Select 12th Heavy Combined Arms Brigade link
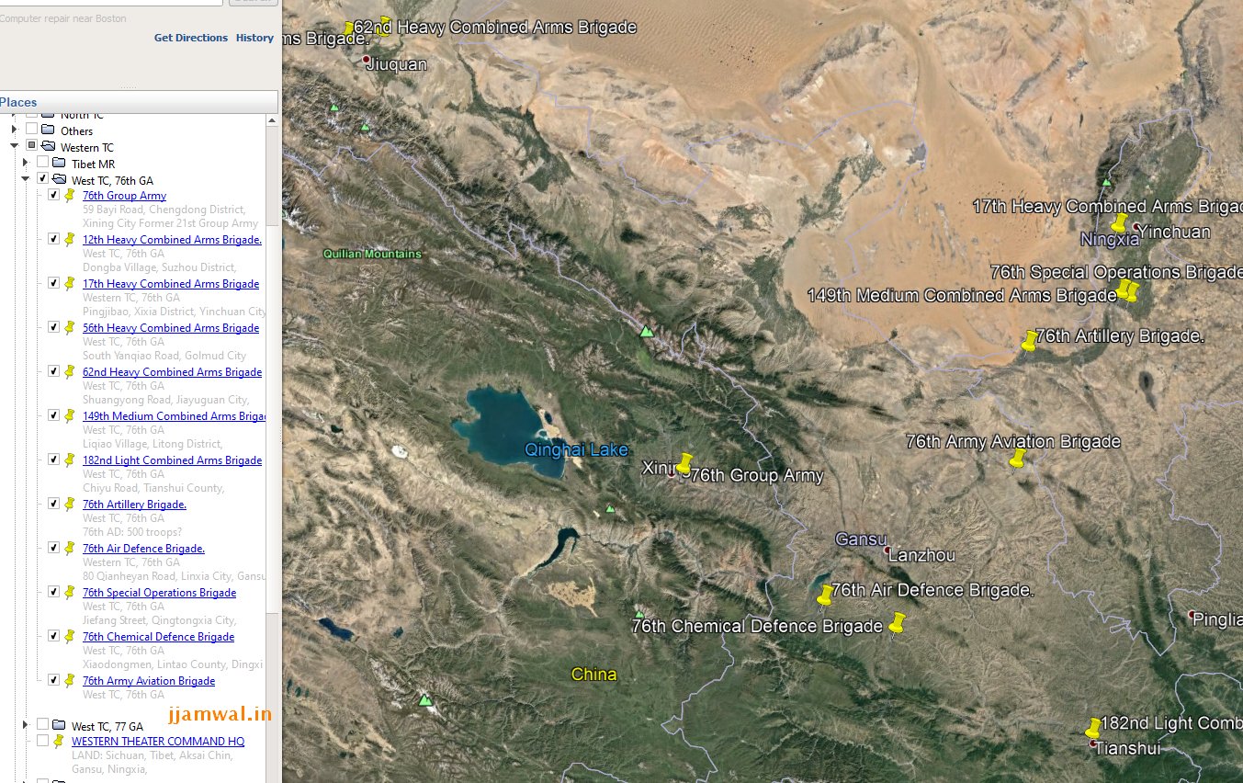This screenshot has height=783, width=1243. 172,240
